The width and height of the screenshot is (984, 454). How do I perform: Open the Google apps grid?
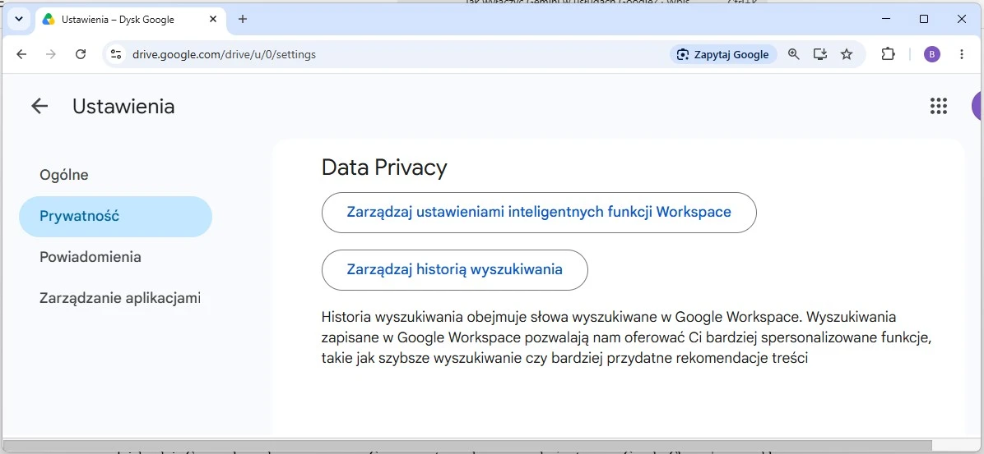(938, 107)
